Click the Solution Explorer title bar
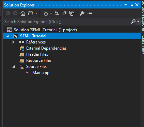This screenshot has width=144, height=127. pyautogui.click(x=71, y=5)
